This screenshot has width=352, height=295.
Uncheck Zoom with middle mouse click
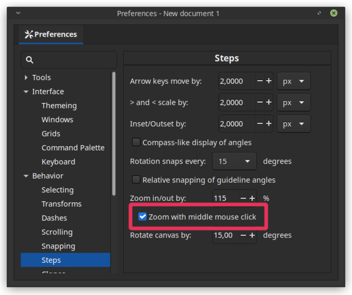143,217
